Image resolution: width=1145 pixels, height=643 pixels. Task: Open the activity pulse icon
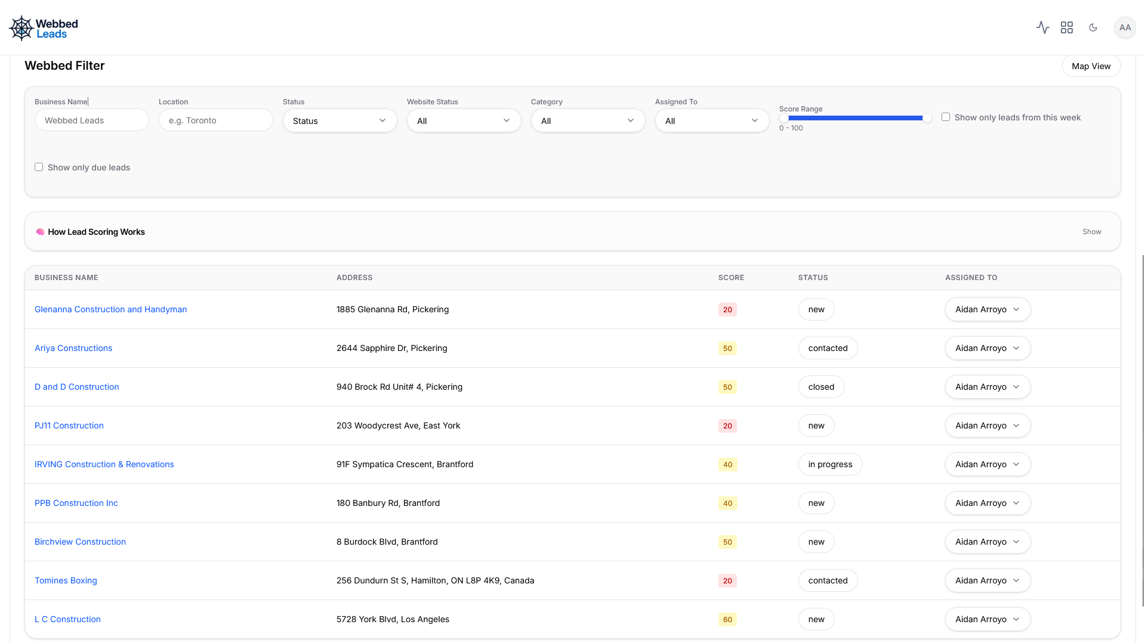coord(1042,27)
